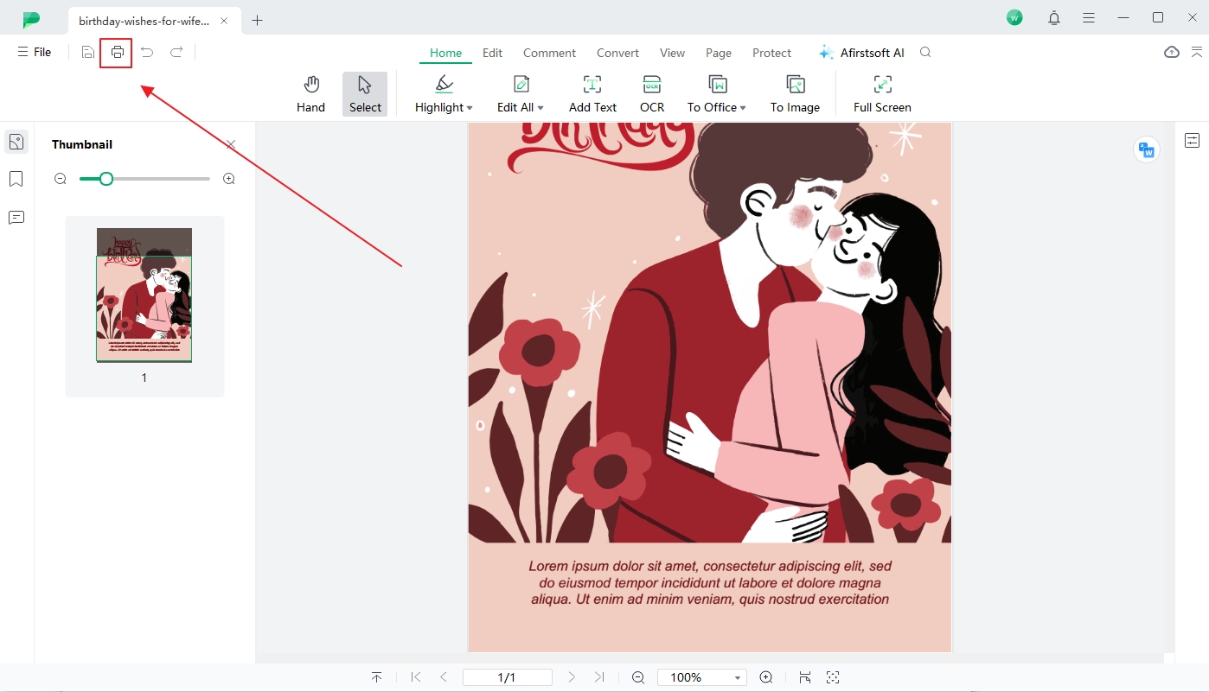Image resolution: width=1209 pixels, height=692 pixels.
Task: Click the Print icon in the quick toolbar
Action: [117, 53]
